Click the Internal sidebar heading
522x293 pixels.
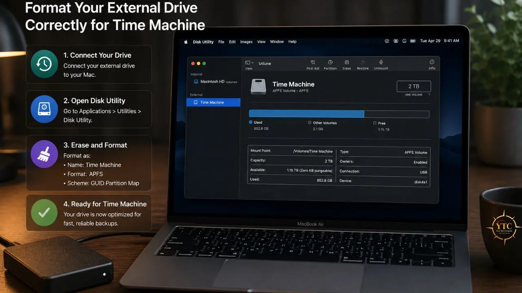point(196,74)
